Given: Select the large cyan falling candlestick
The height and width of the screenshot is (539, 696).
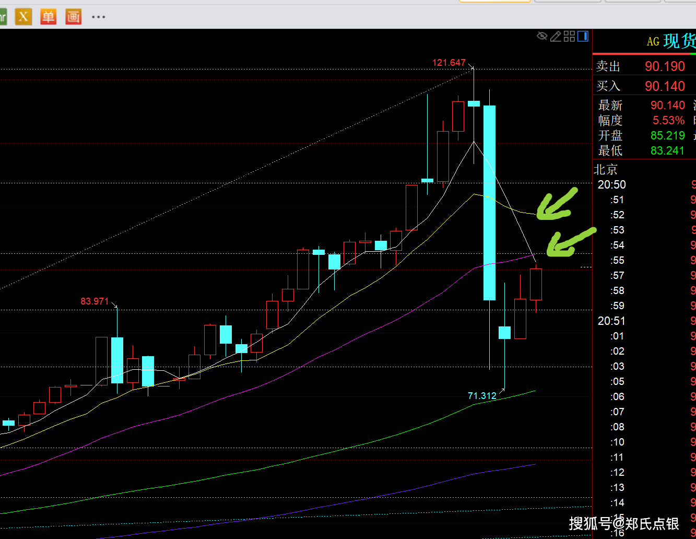Looking at the screenshot, I should coord(489,203).
